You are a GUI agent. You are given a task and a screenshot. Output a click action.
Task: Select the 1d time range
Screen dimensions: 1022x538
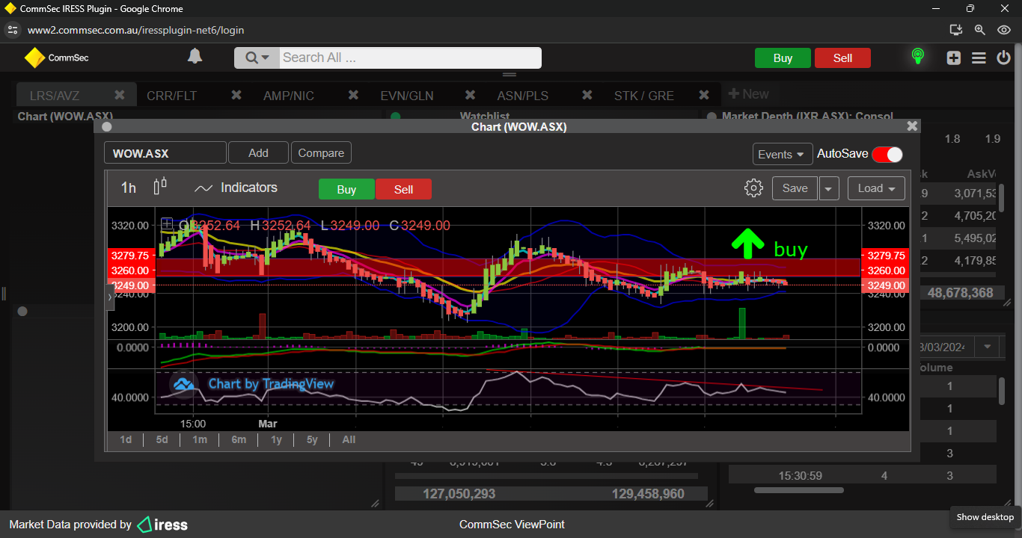tap(126, 440)
